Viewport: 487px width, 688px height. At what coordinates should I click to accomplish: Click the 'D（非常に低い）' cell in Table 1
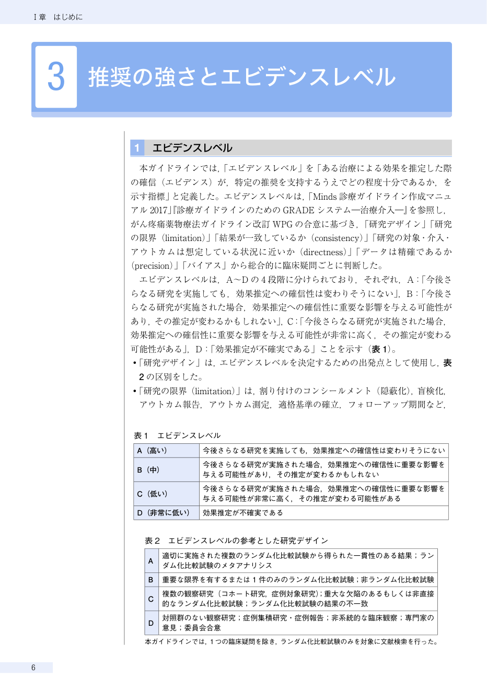[x=167, y=513]
